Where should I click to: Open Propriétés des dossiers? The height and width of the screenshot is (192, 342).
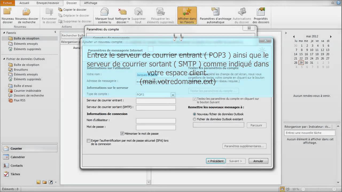(261, 16)
